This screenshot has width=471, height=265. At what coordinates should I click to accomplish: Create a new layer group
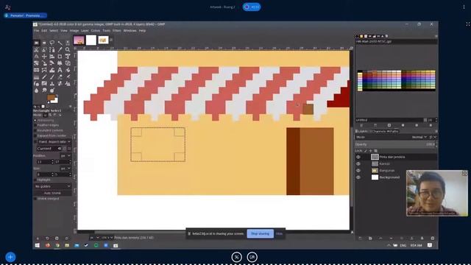pos(370,238)
